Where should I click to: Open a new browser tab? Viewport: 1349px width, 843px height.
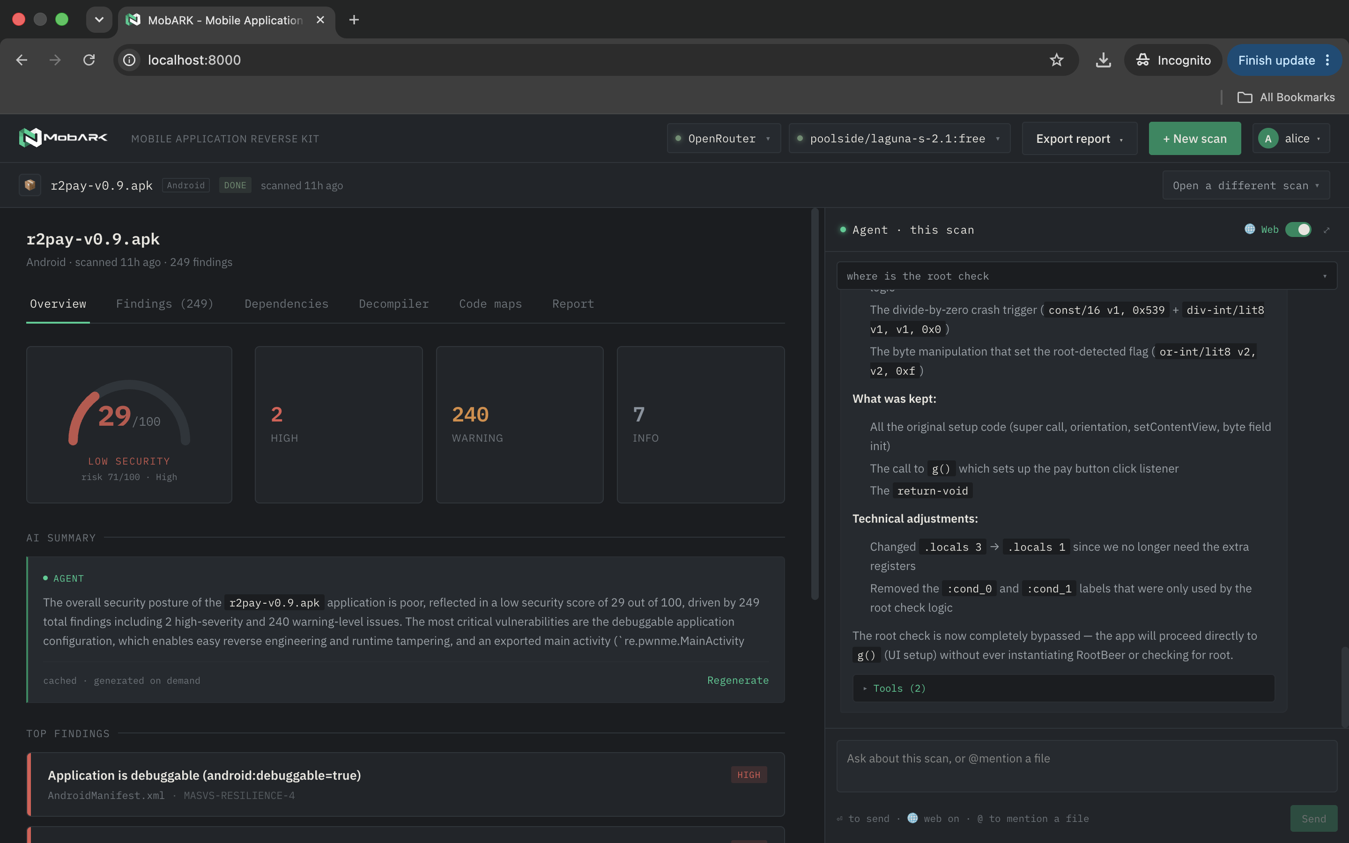tap(354, 20)
